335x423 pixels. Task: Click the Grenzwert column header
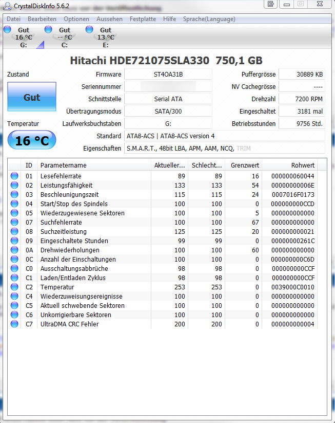click(244, 165)
